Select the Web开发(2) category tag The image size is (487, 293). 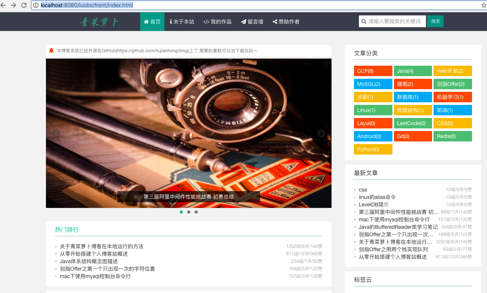click(453, 71)
